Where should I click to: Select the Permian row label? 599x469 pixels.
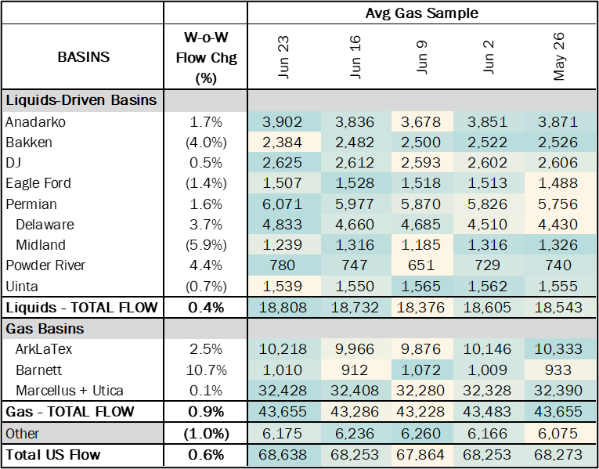[x=31, y=204]
